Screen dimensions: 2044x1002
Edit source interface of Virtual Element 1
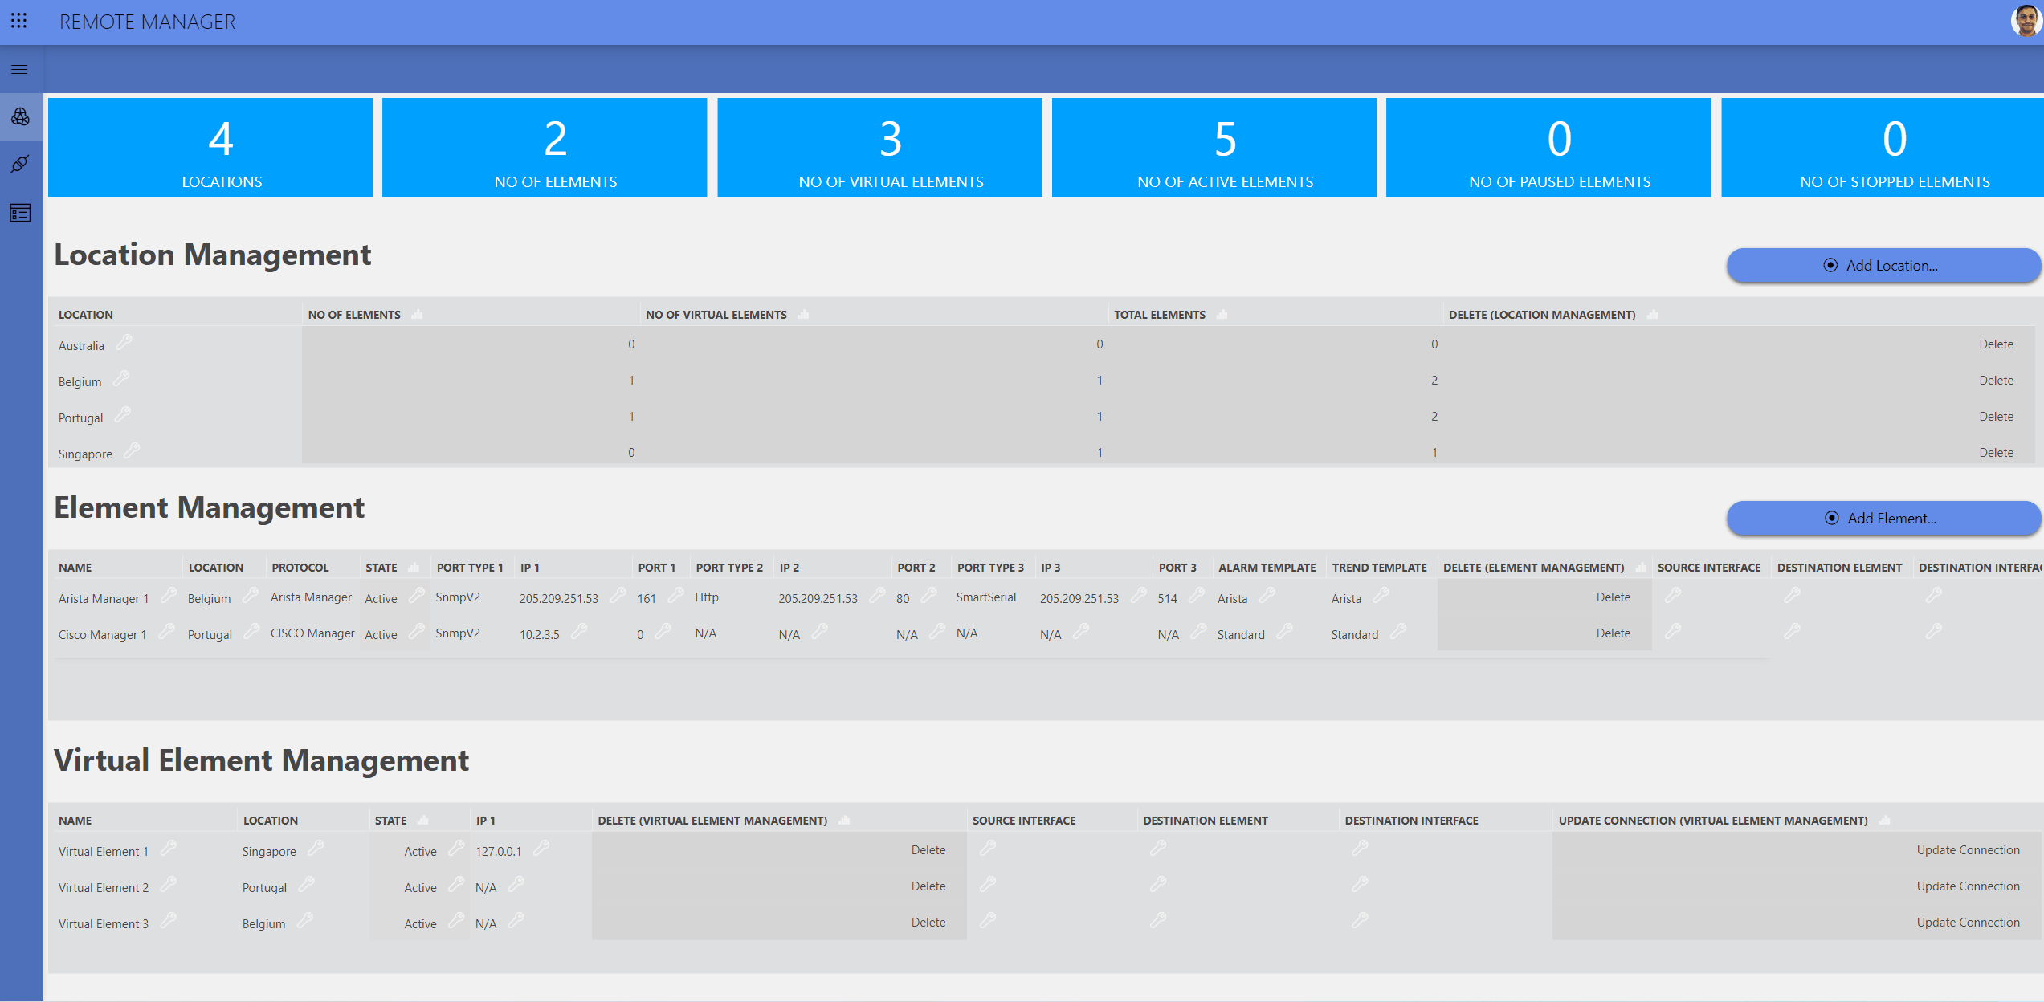988,849
